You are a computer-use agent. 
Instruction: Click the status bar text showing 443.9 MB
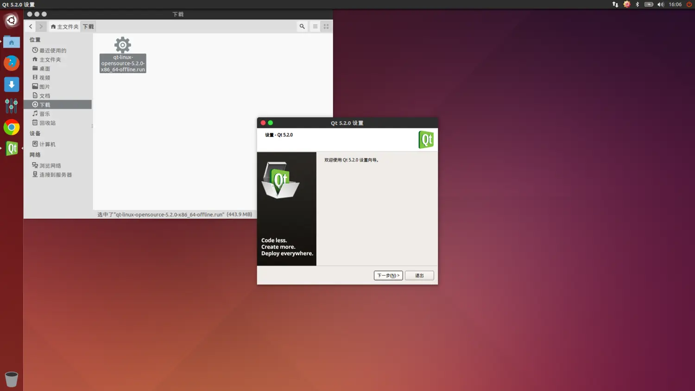click(175, 214)
